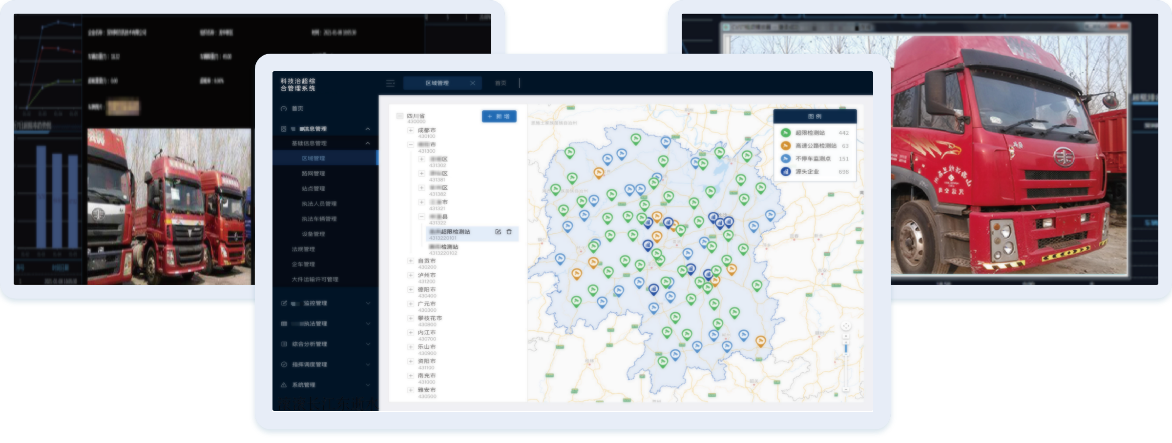The width and height of the screenshot is (1172, 443).
Task: Click the light blue 不停车监测点 legend icon
Action: (x=785, y=159)
